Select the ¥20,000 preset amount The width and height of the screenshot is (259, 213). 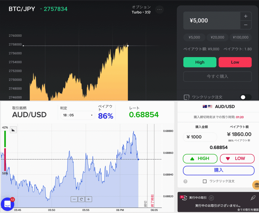click(x=217, y=37)
